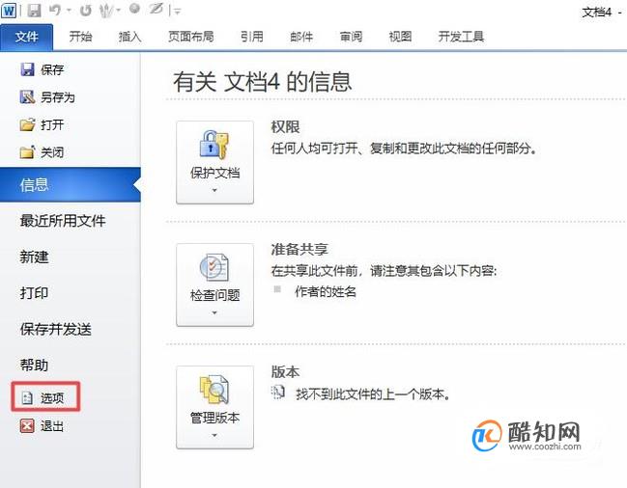Click the 管理版本 magnifier documents icon

coord(214,390)
